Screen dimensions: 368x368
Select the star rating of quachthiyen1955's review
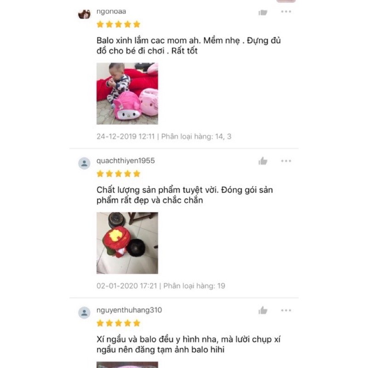119,174
